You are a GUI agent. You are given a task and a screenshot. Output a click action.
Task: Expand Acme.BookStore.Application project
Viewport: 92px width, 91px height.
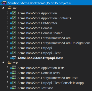(8, 13)
